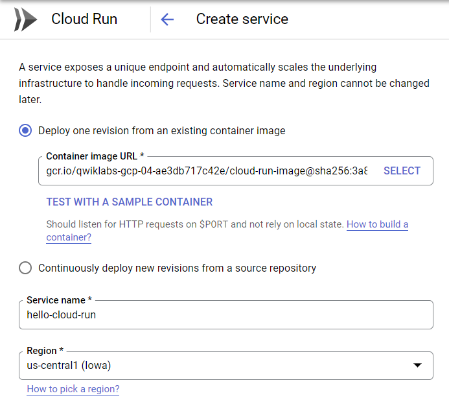Focus the Container image URL input field

[207, 171]
